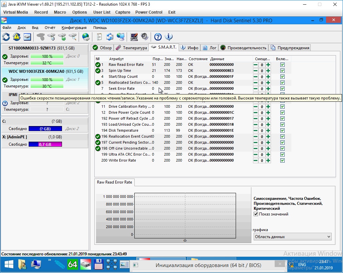Increase offset for Reallocation Event Count
Image resolution: width=343 pixels, height=273 pixels.
pyautogui.click(x=268, y=136)
